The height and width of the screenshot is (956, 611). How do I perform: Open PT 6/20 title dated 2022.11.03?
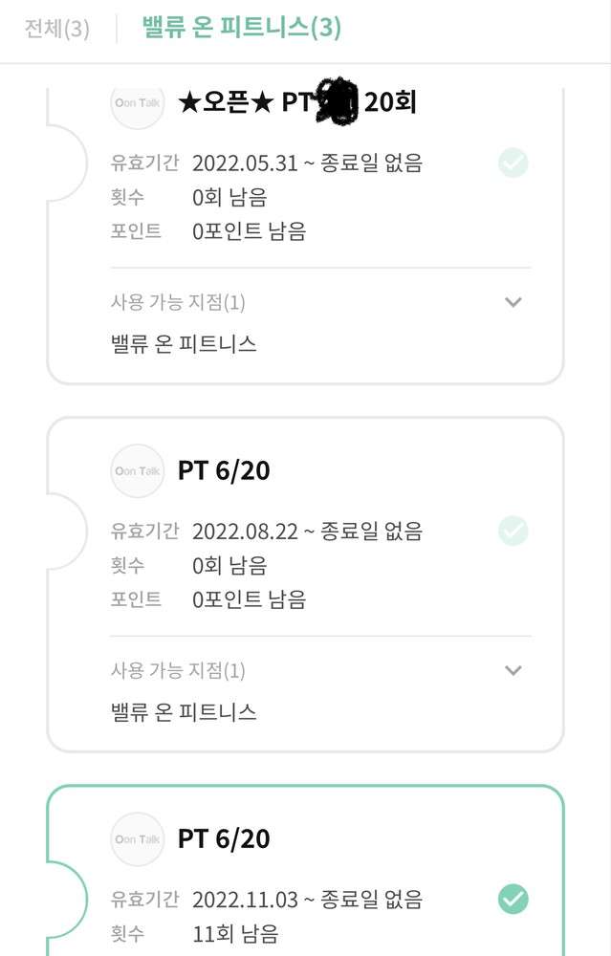tap(224, 838)
